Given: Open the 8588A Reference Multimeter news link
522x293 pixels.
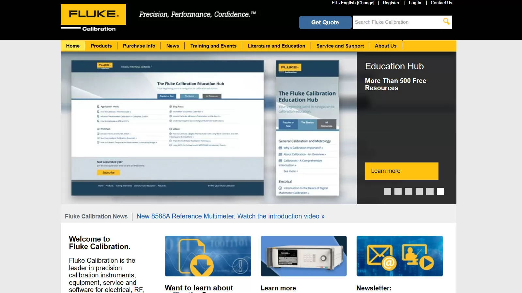Looking at the screenshot, I should click(230, 216).
